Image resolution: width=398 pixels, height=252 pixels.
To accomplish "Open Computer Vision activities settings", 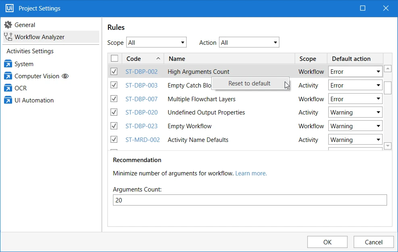I will (x=51, y=76).
